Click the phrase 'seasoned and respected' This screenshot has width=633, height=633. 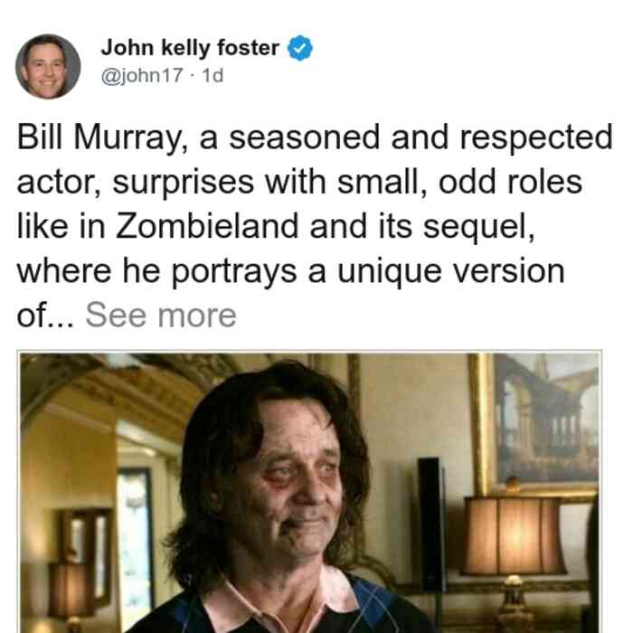pos(420,137)
